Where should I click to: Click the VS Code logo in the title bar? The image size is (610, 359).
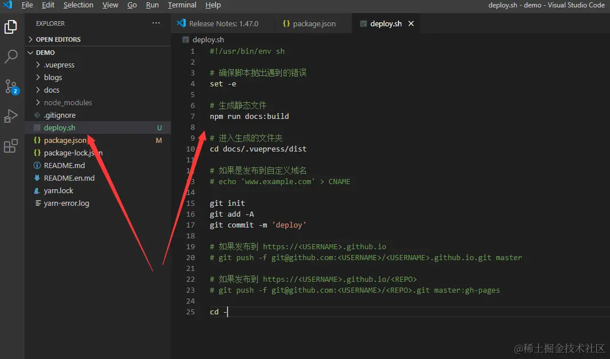[x=7, y=5]
